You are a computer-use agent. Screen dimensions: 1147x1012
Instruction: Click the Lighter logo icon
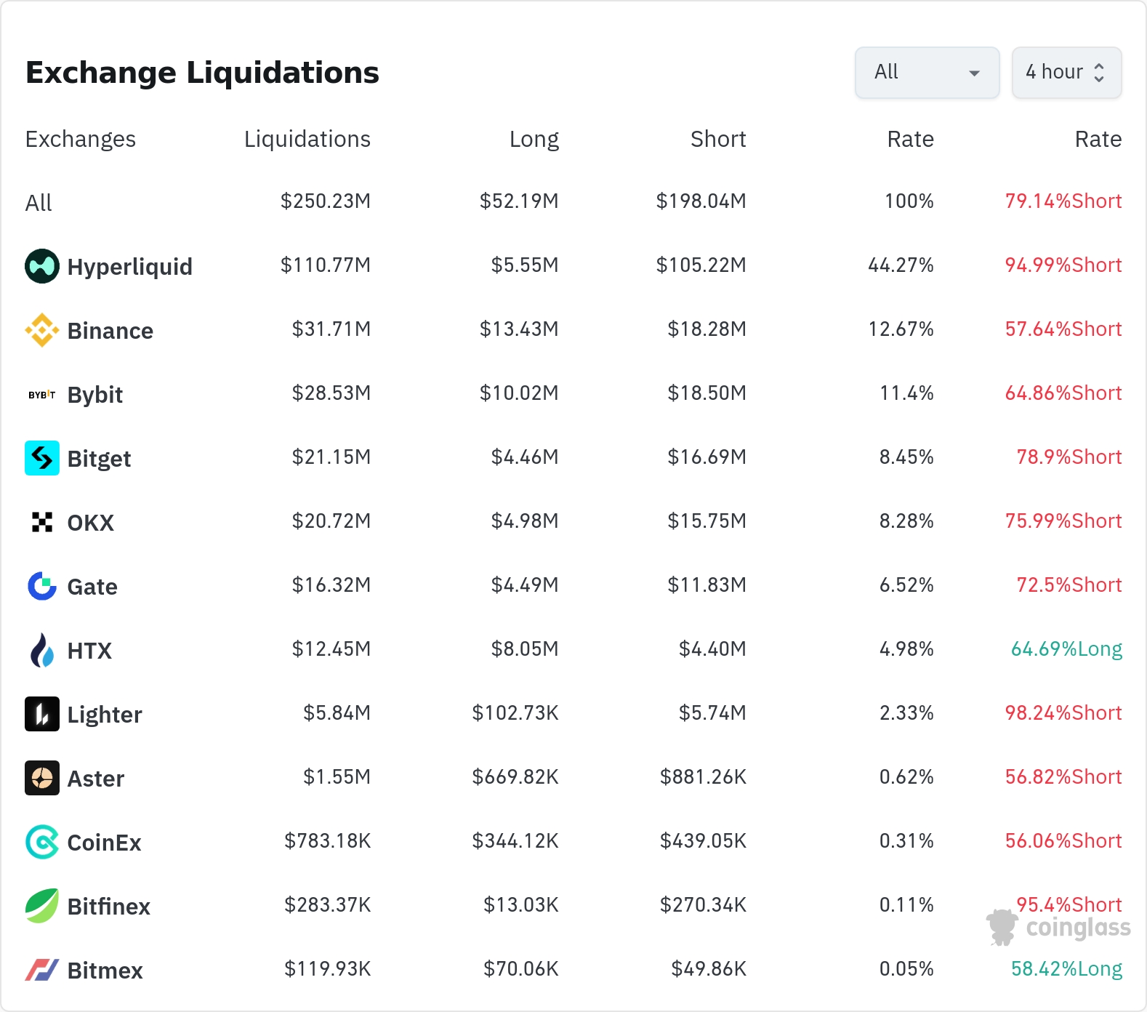tap(42, 714)
